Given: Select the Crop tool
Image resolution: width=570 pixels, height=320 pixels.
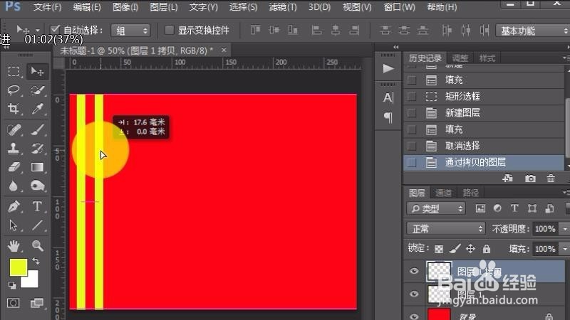Looking at the screenshot, I should [14, 109].
